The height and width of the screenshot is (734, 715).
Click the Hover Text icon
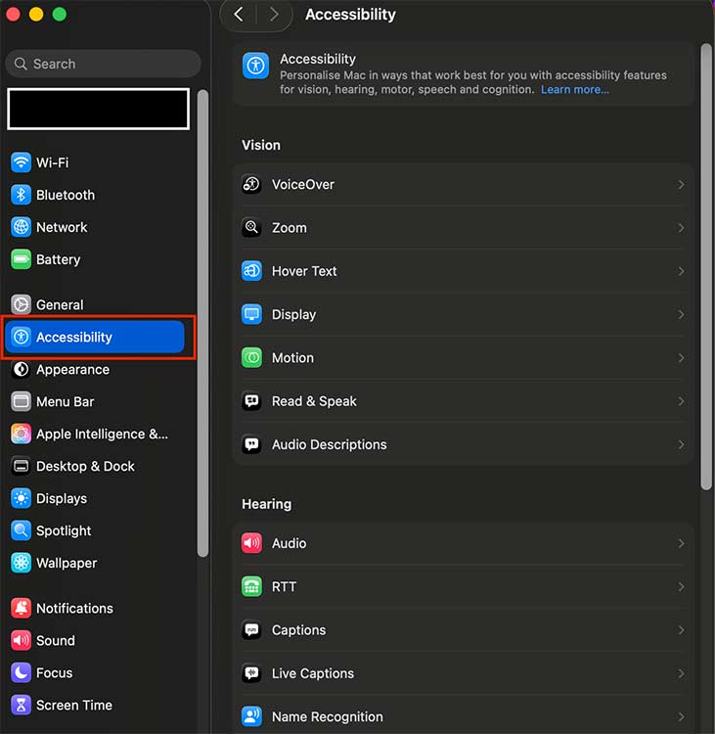click(251, 271)
